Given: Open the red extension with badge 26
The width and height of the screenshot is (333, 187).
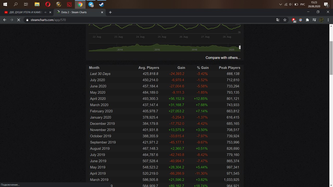Looking at the screenshot, I should 294,20.
